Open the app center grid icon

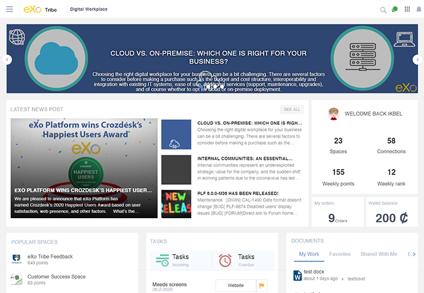point(407,9)
